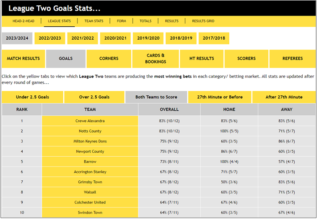
Task: Show the HT RESULTS category
Action: pyautogui.click(x=202, y=59)
